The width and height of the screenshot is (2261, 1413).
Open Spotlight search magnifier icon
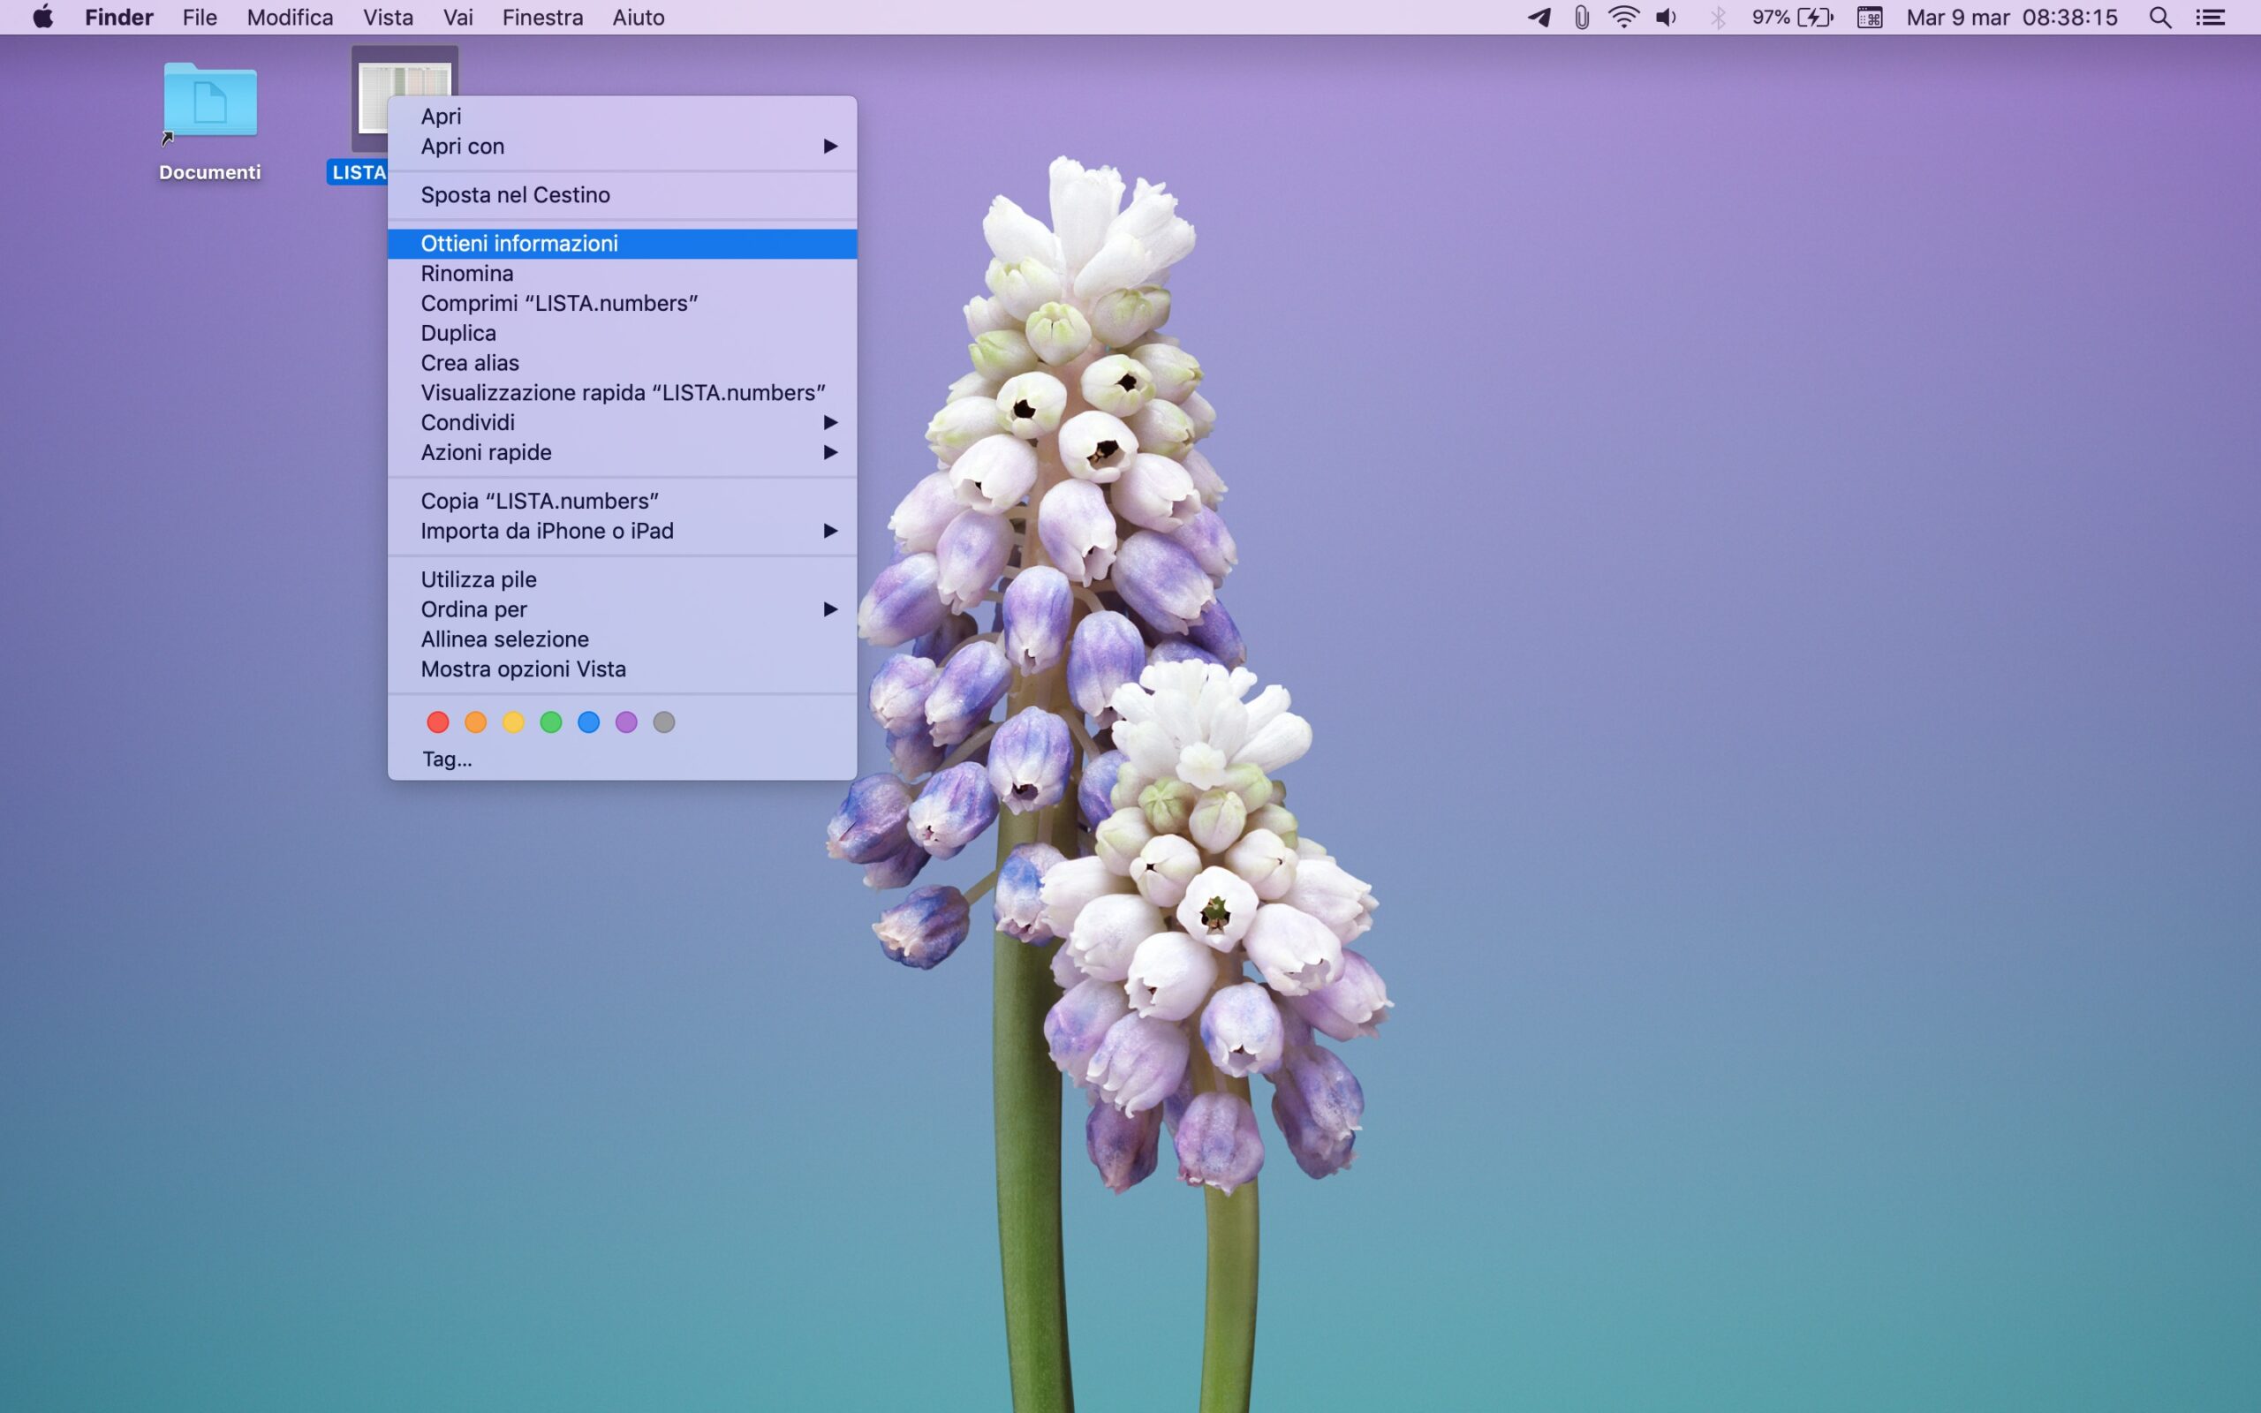coord(2160,17)
